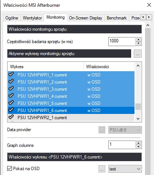
Task: Open the partially hidden Prze… tab
Action: [135, 18]
